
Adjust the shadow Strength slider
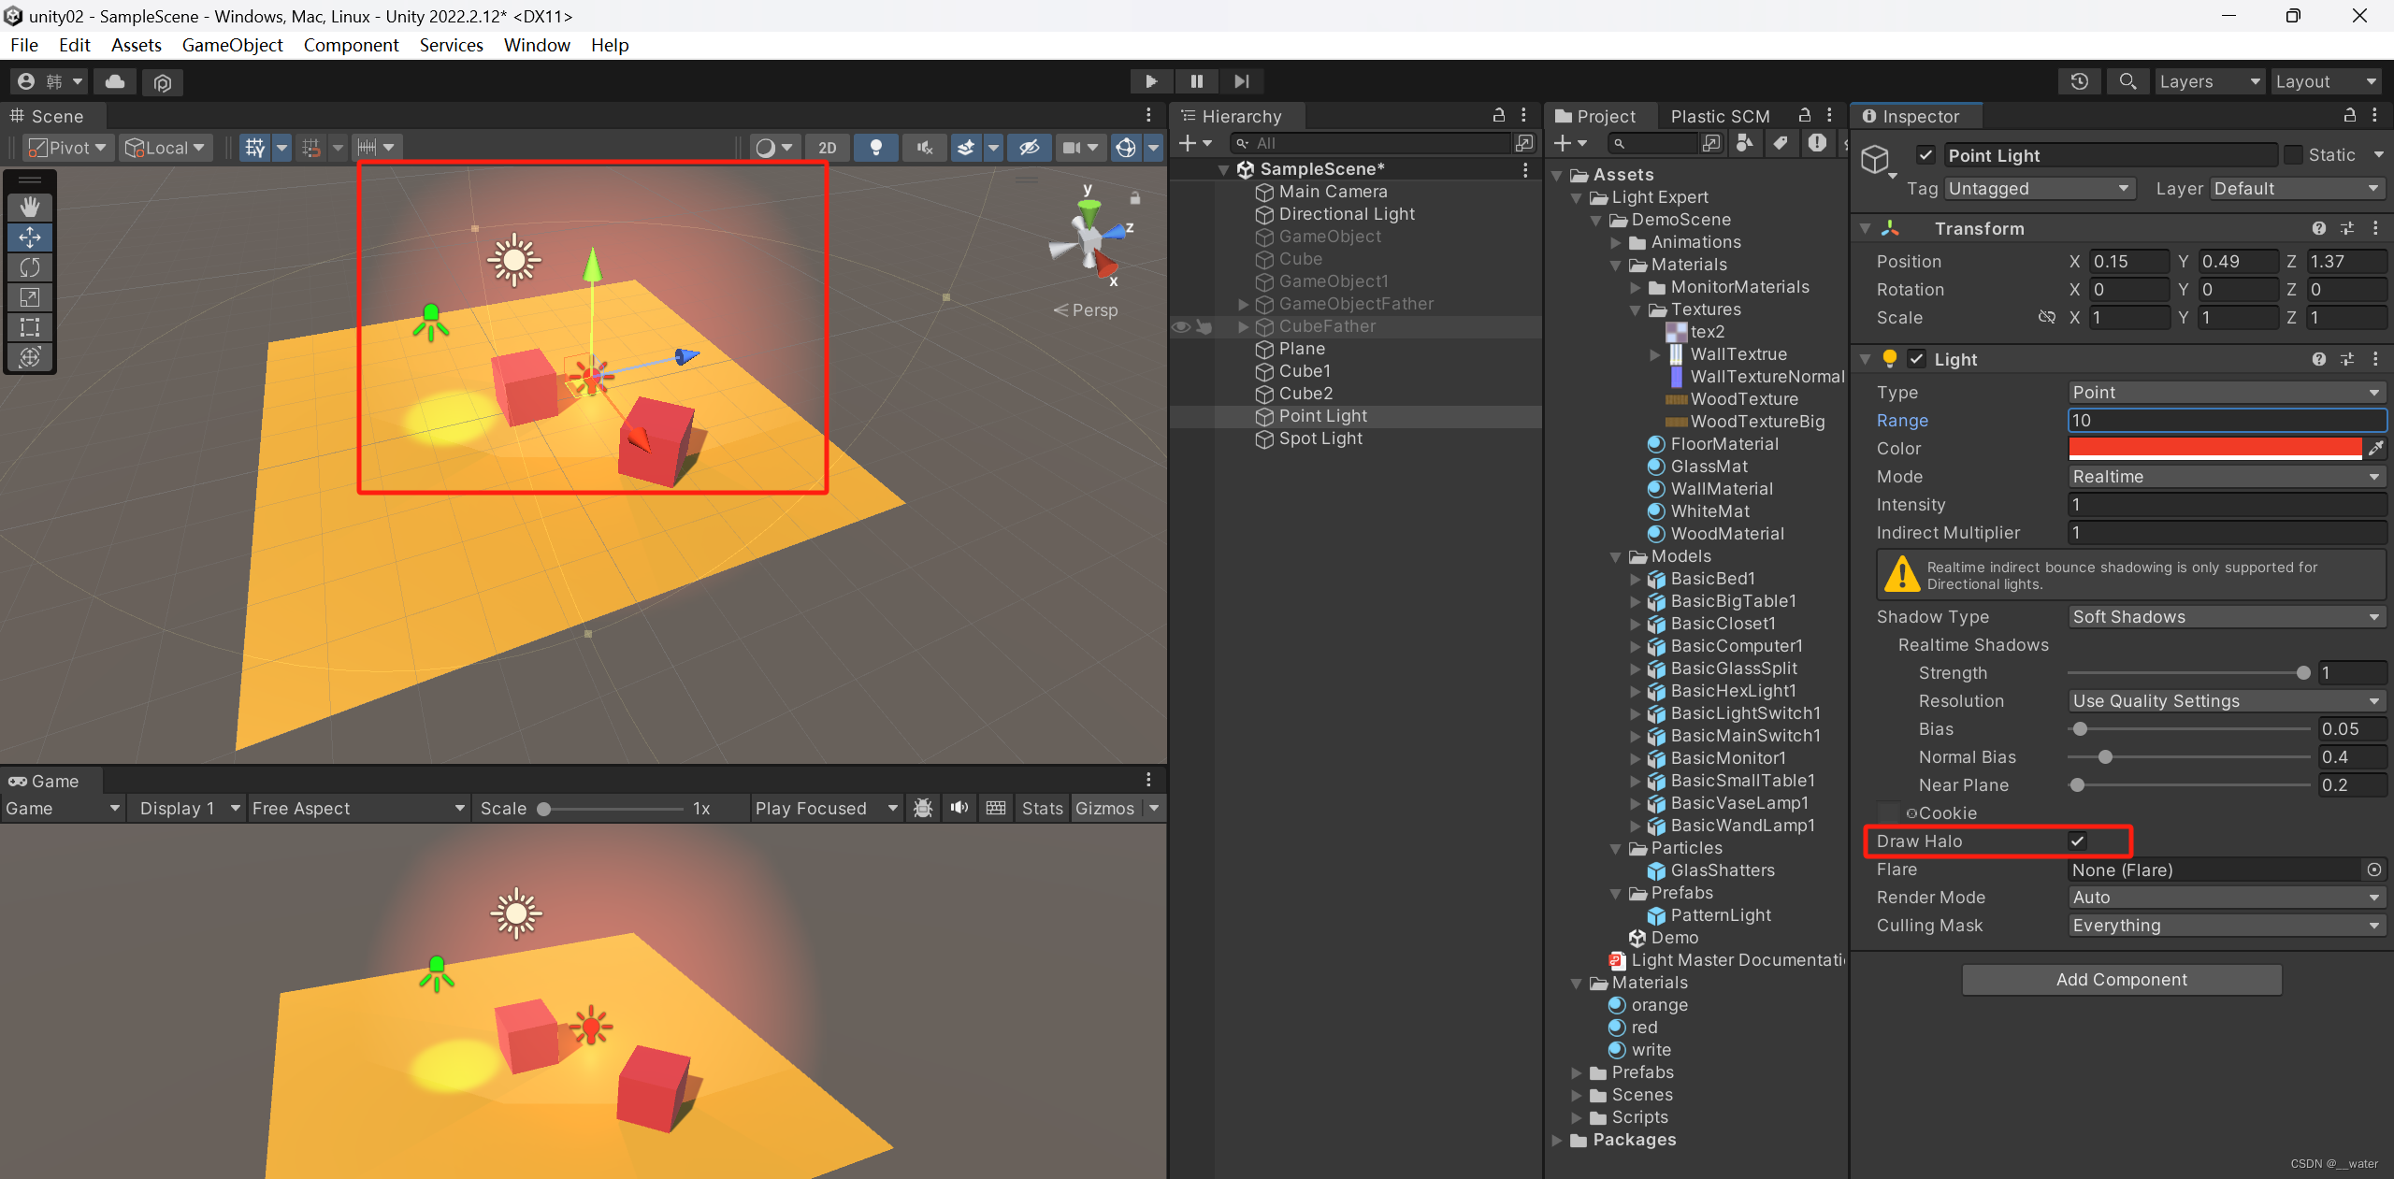(2188, 673)
